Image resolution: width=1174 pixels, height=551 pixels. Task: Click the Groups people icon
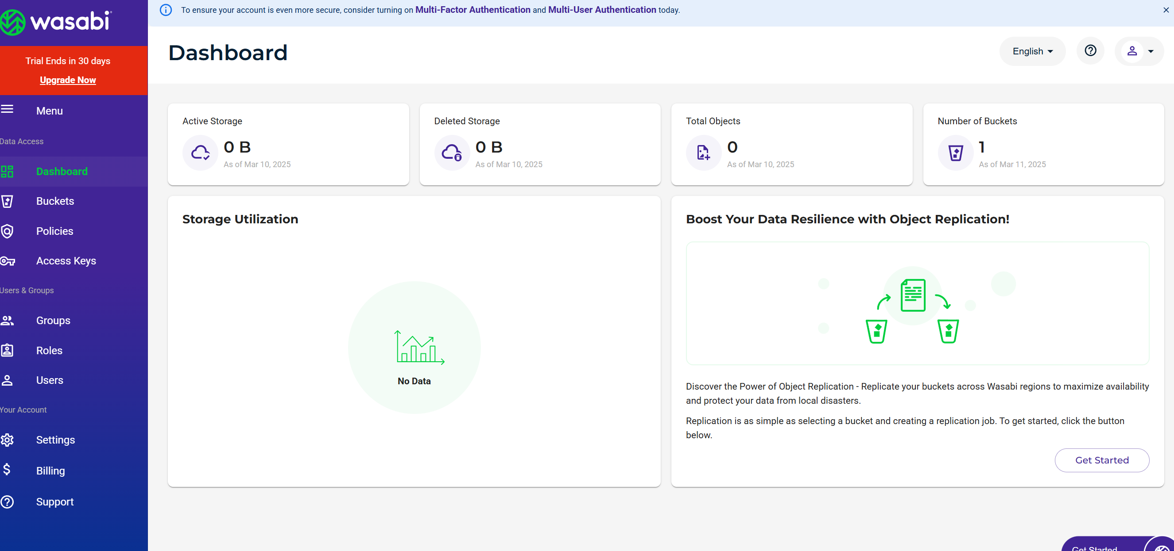click(7, 320)
